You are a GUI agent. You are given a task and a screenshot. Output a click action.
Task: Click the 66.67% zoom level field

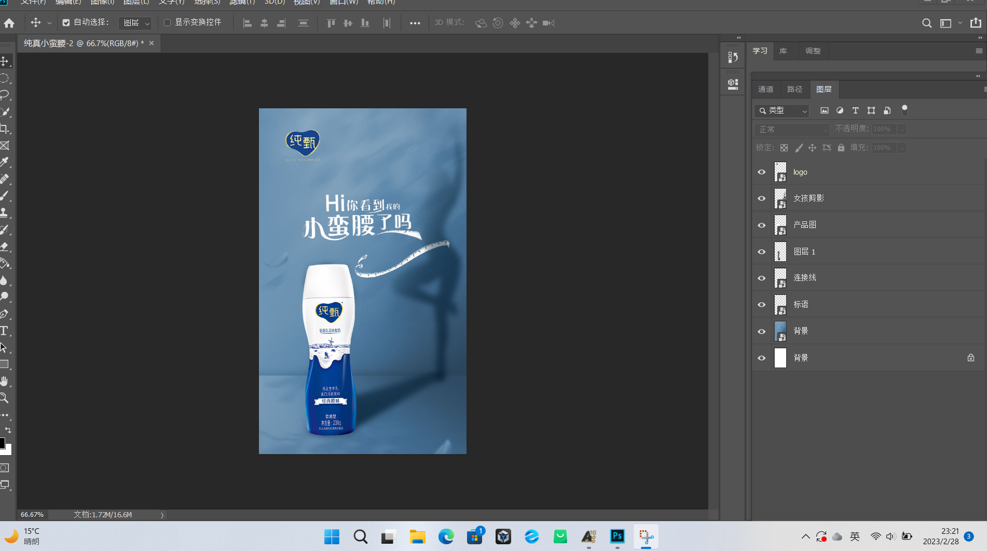point(32,515)
